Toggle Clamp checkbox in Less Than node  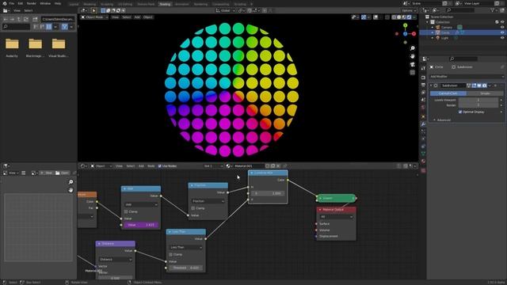(x=171, y=255)
